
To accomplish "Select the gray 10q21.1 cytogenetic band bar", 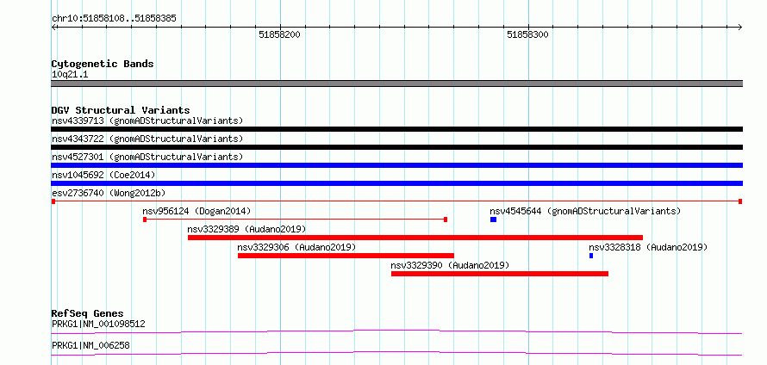I will pyautogui.click(x=396, y=84).
